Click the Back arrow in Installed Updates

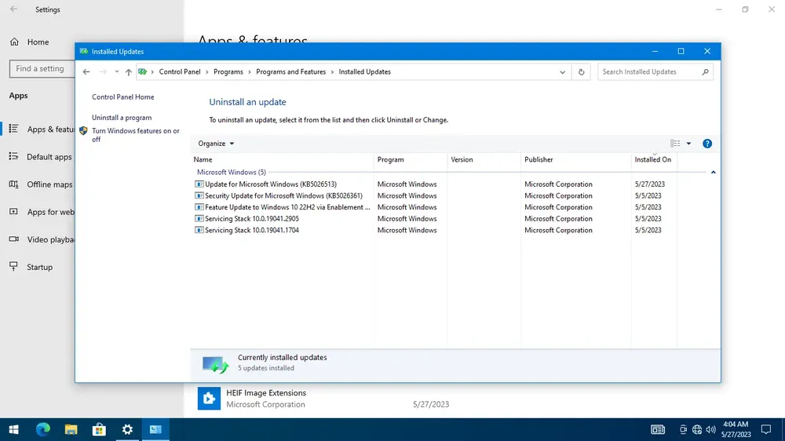coord(86,71)
